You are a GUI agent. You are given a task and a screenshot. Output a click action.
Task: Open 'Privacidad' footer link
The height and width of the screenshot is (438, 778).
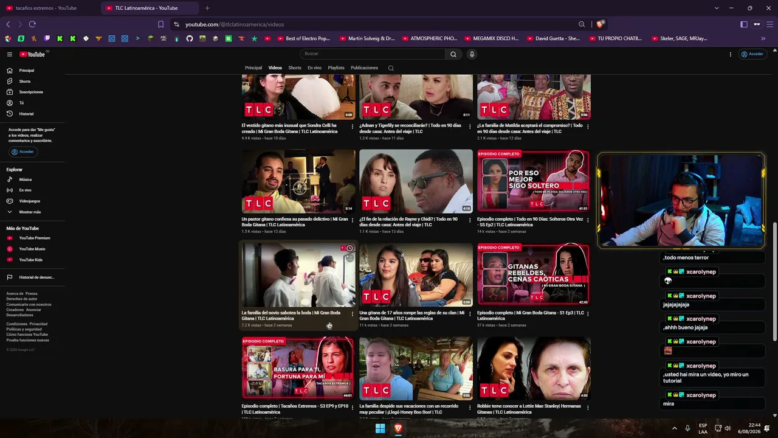(38, 324)
